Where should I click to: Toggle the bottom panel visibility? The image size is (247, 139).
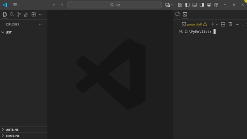[195, 5]
